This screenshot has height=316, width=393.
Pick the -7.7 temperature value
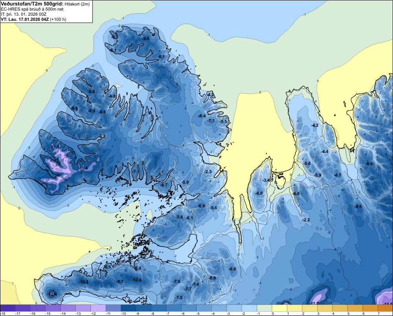click(188, 289)
